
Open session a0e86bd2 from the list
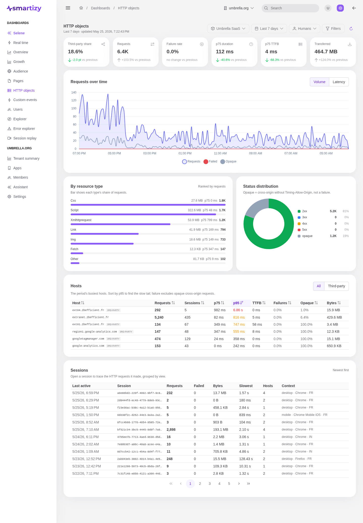coord(210,393)
